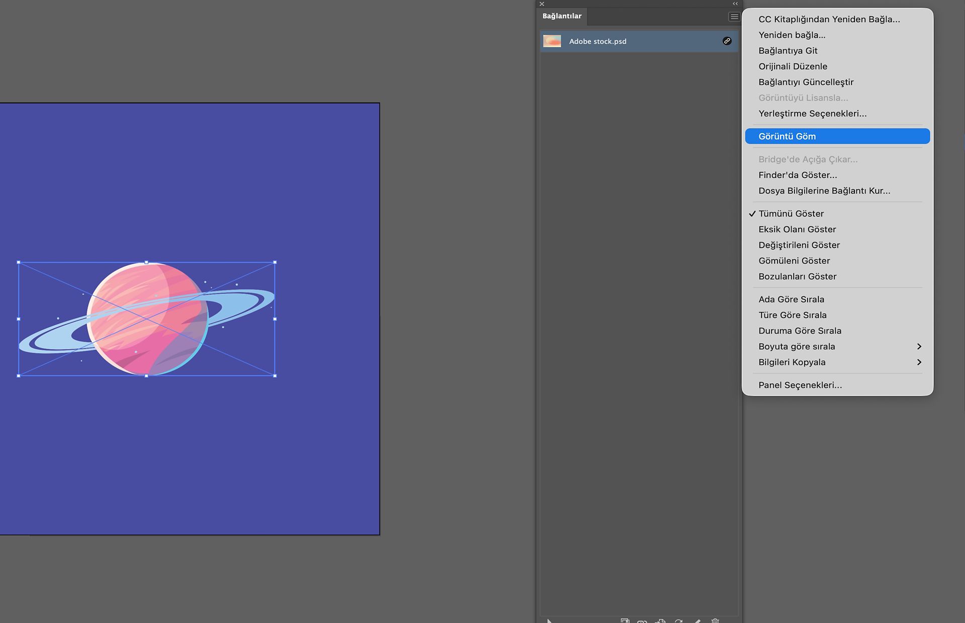Select the Adobe stock.psd thumbnail
Image resolution: width=965 pixels, height=623 pixels.
(552, 41)
